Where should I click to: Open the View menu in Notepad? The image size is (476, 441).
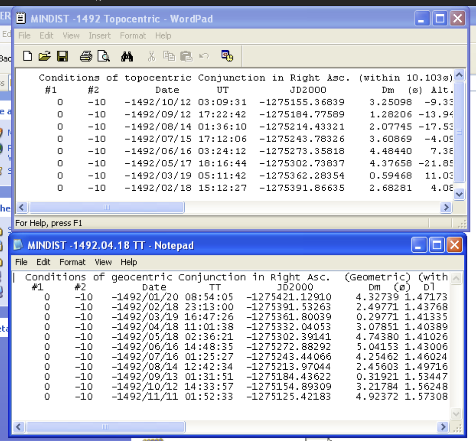tap(103, 262)
